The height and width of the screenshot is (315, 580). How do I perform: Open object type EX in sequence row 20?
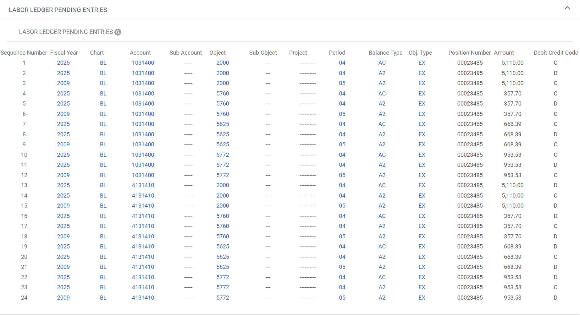[x=422, y=257]
